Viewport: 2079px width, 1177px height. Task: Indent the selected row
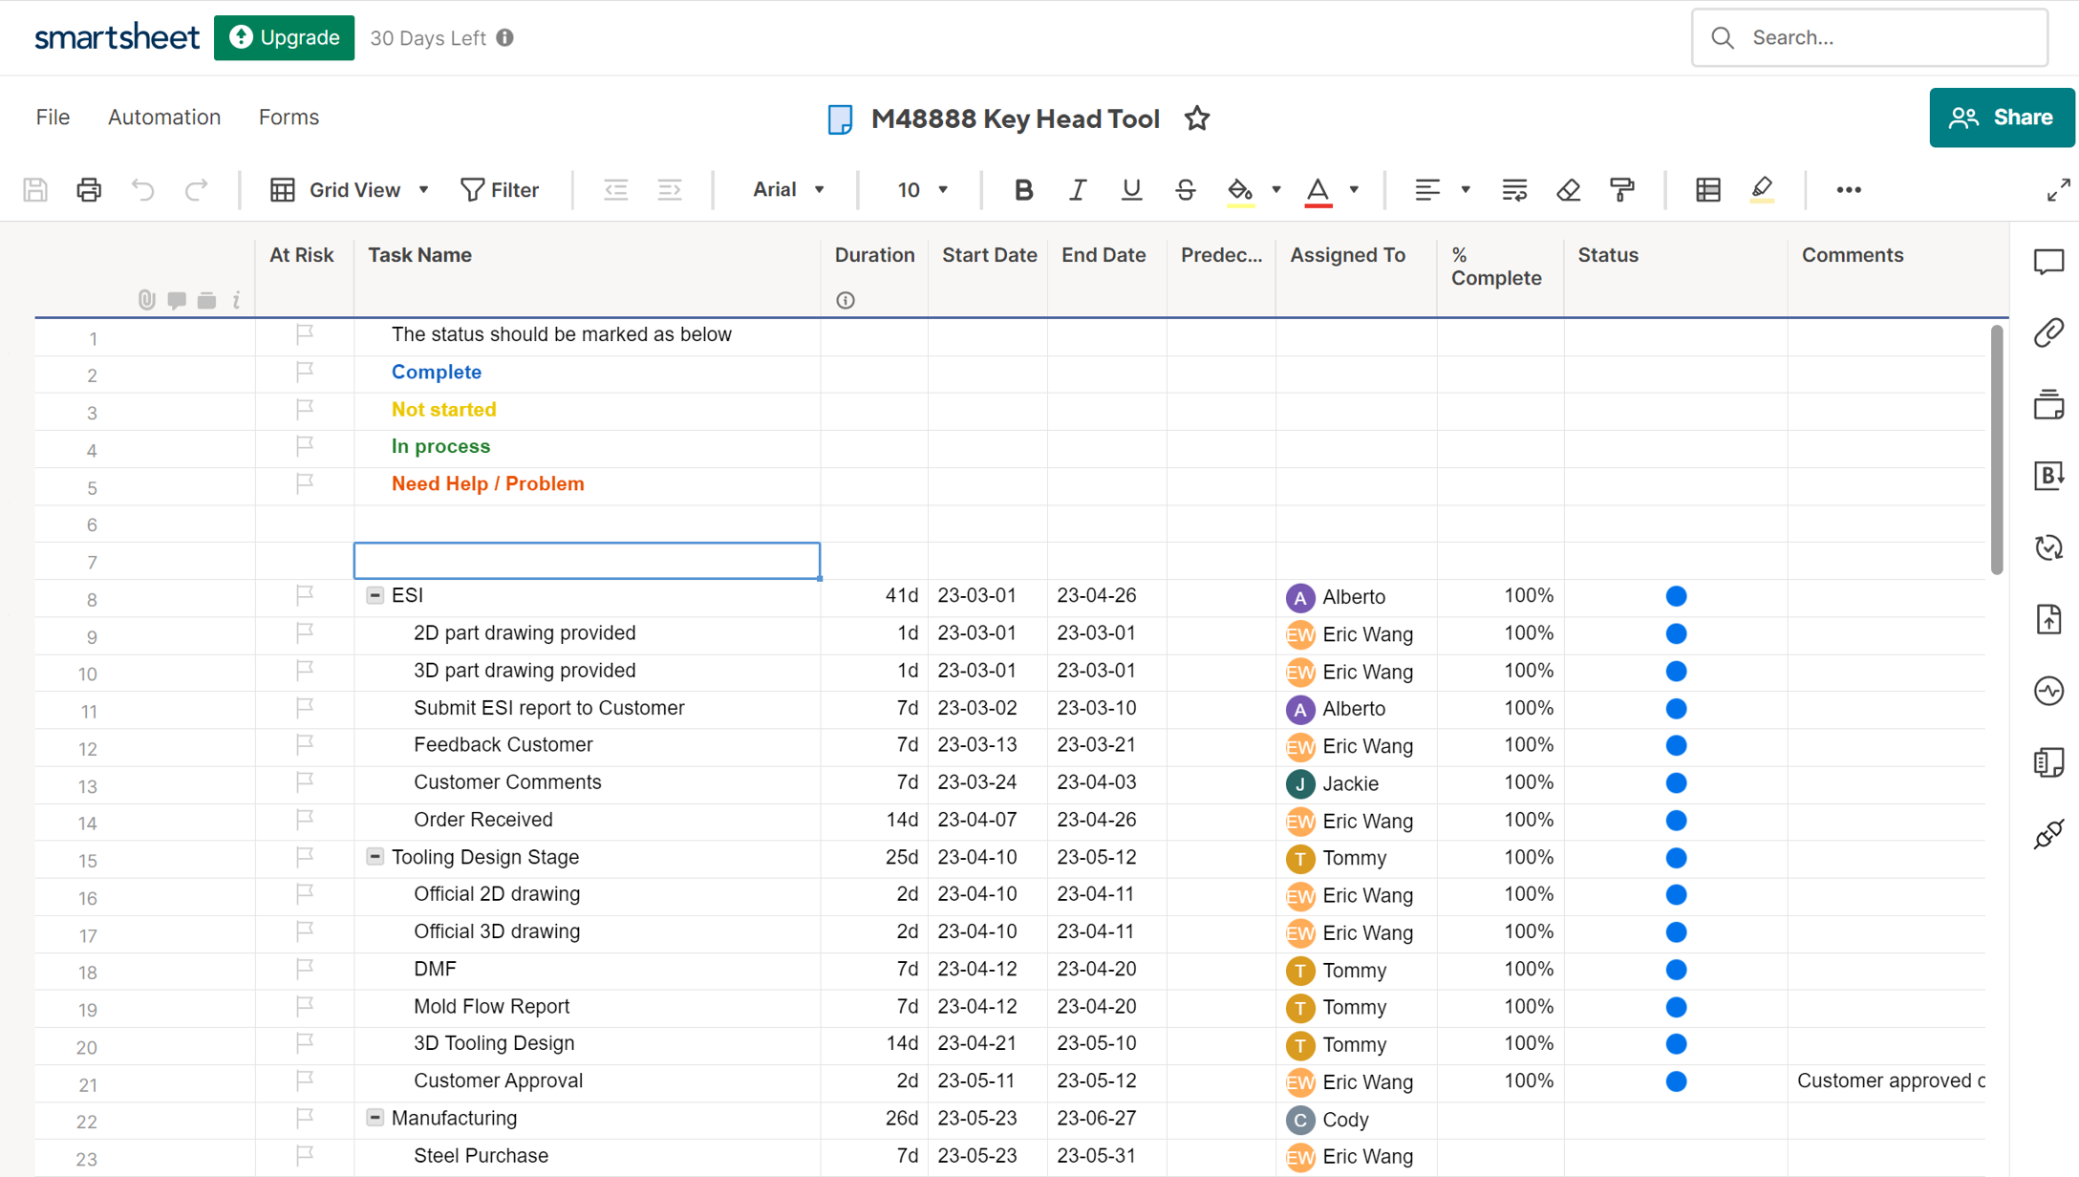[670, 190]
